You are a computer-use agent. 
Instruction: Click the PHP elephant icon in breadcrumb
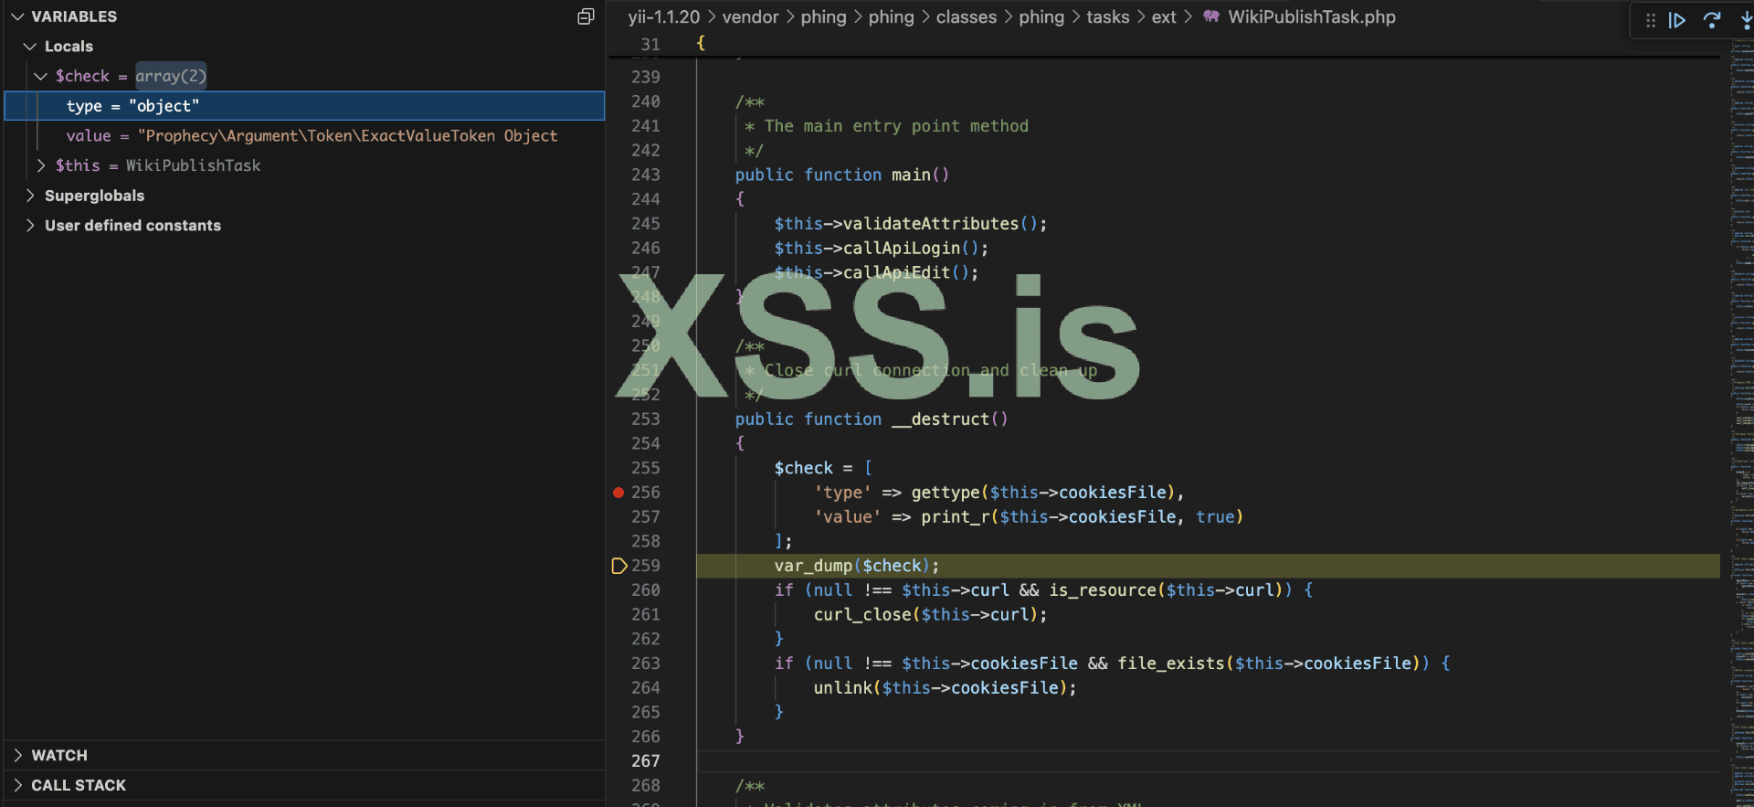pyautogui.click(x=1210, y=16)
